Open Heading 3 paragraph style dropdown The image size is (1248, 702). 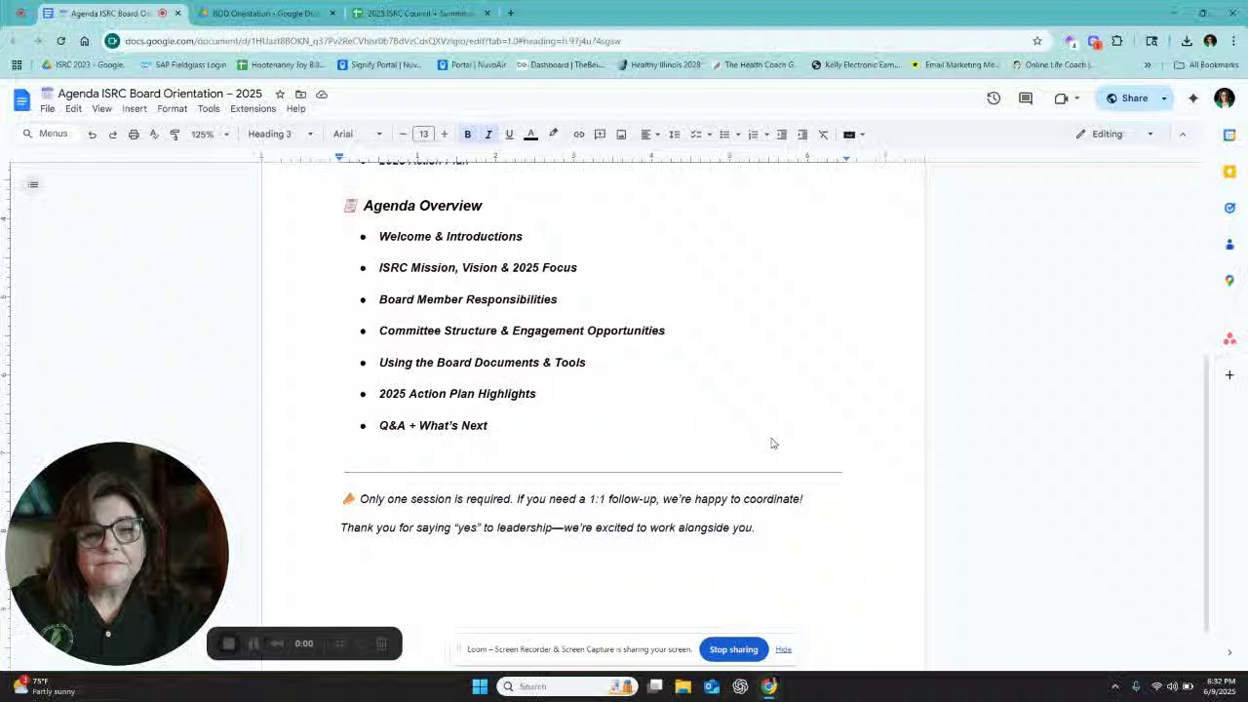(281, 135)
